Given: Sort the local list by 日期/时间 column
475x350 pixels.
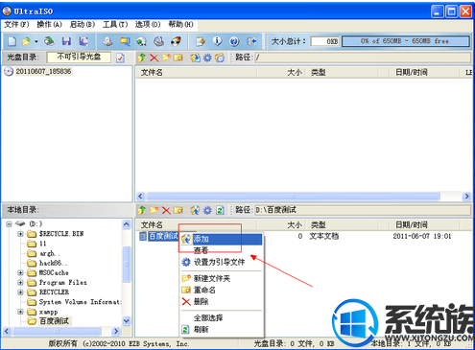Looking at the screenshot, I should (412, 225).
